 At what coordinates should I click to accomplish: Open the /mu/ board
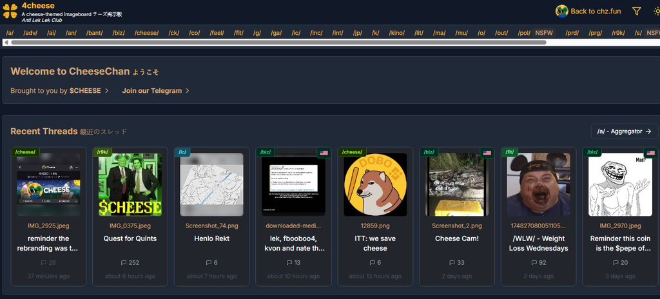[461, 33]
